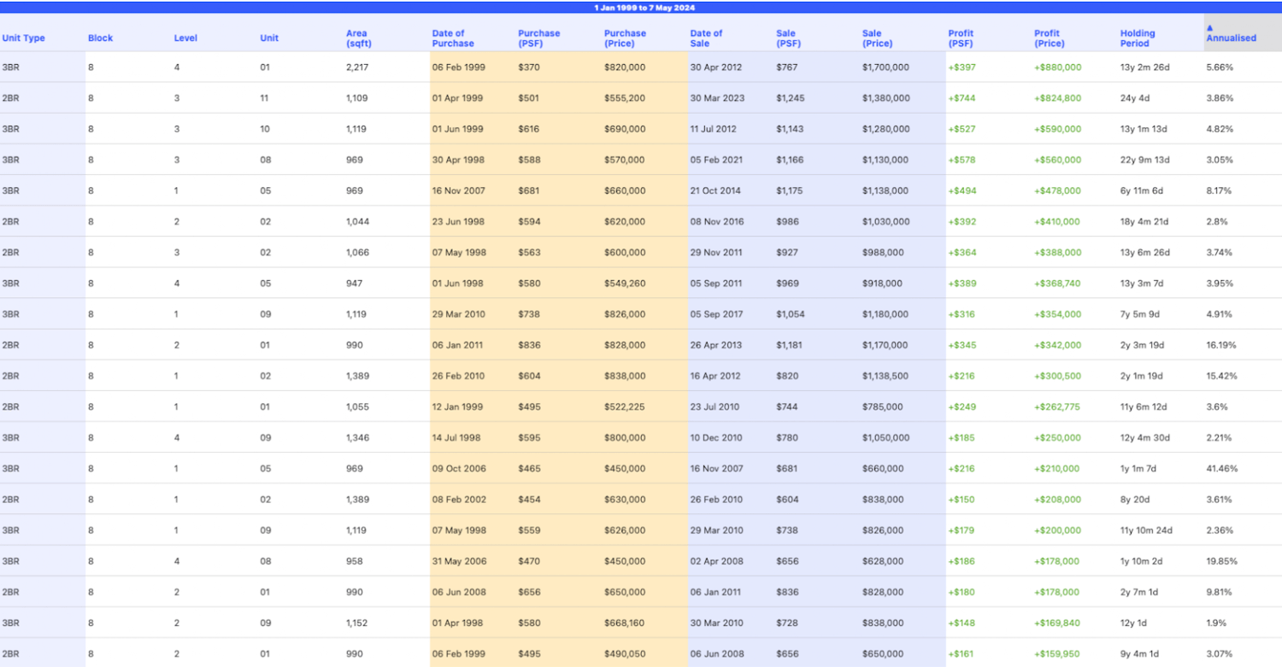Click the sale price $1,280,000
1282x667 pixels.
[885, 129]
